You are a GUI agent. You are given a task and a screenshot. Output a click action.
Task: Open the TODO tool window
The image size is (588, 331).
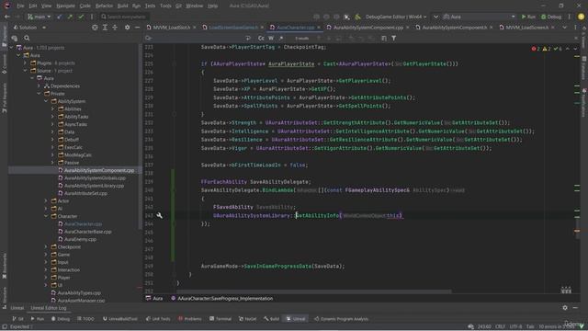(85, 319)
